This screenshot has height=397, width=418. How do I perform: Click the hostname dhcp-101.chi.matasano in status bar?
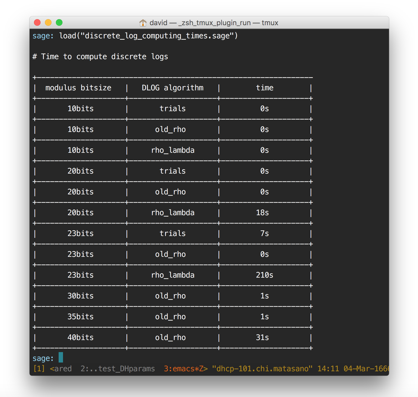[x=262, y=369]
